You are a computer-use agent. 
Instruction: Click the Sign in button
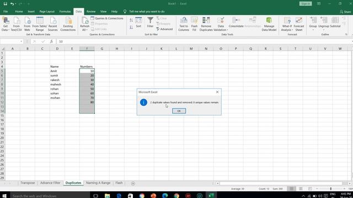point(306,4)
